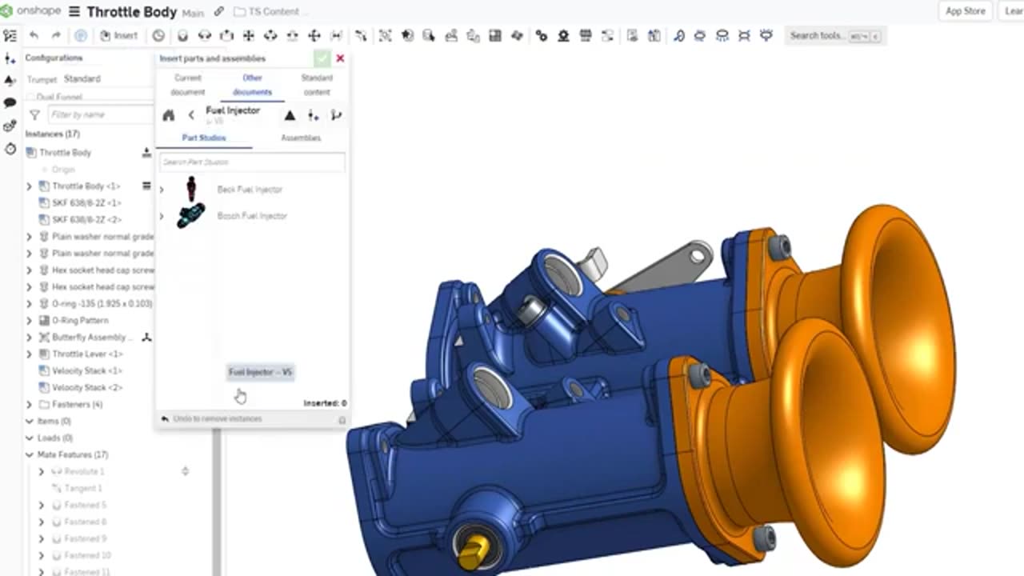
Task: Select the Fastened 5 mate
Action: tap(85, 506)
